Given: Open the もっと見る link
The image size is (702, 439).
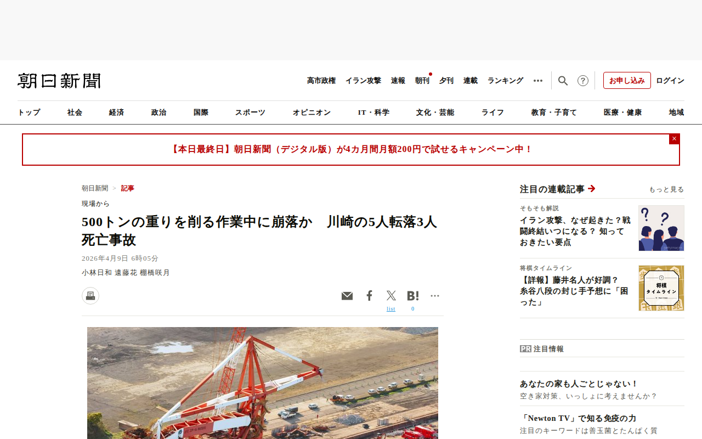Looking at the screenshot, I should pos(666,189).
